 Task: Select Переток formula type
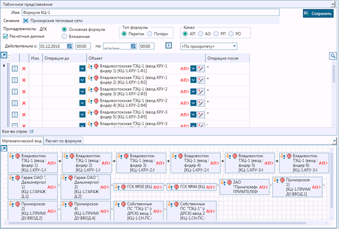tap(124, 34)
